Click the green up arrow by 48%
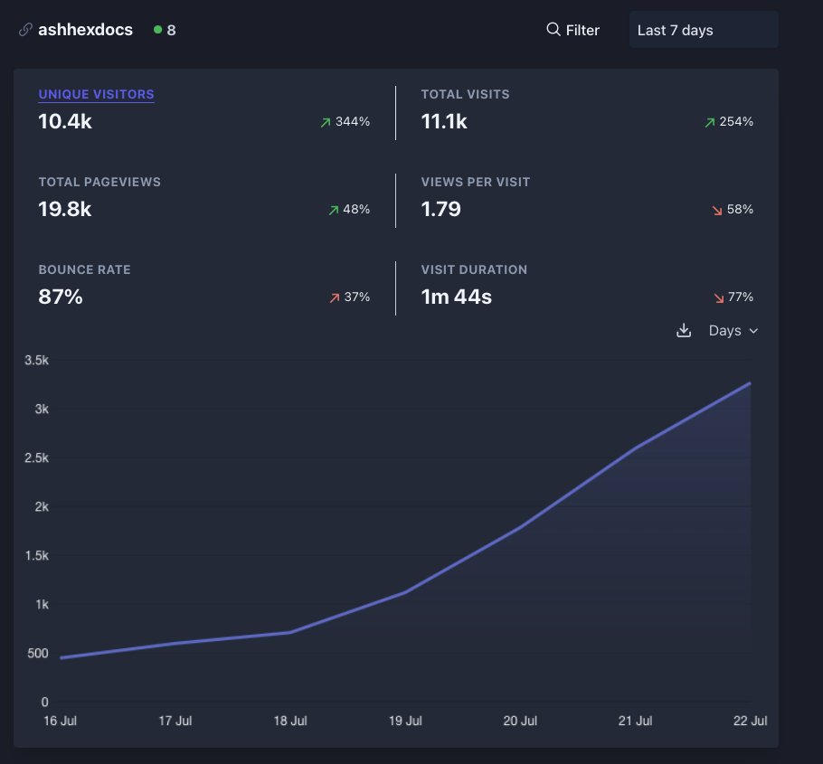The image size is (823, 764). click(x=334, y=210)
